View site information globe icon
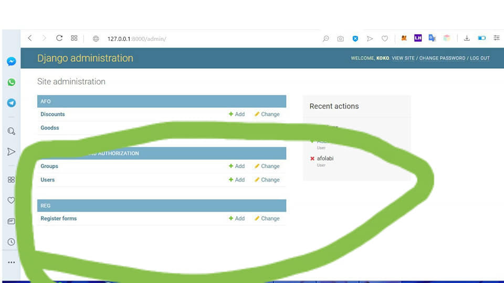This screenshot has width=504, height=283. pyautogui.click(x=96, y=39)
